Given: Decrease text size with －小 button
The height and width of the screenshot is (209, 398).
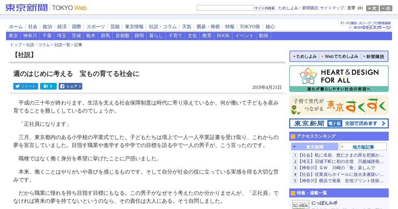Looking at the screenshot, I should [386, 8].
